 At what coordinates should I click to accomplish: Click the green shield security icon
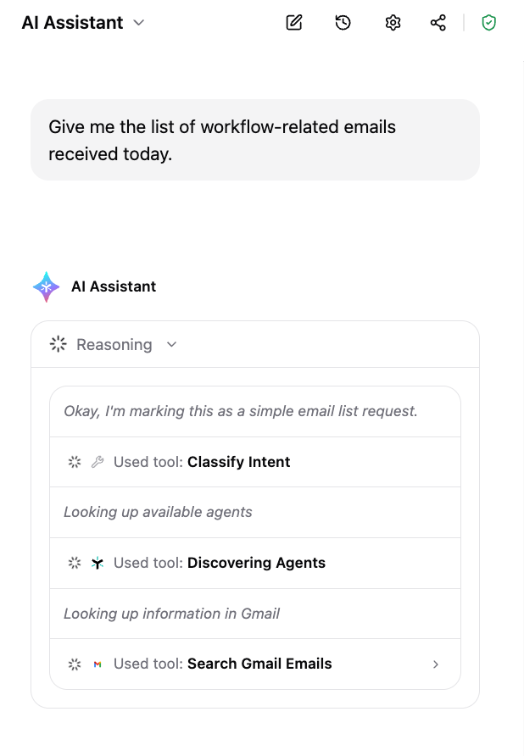(488, 23)
